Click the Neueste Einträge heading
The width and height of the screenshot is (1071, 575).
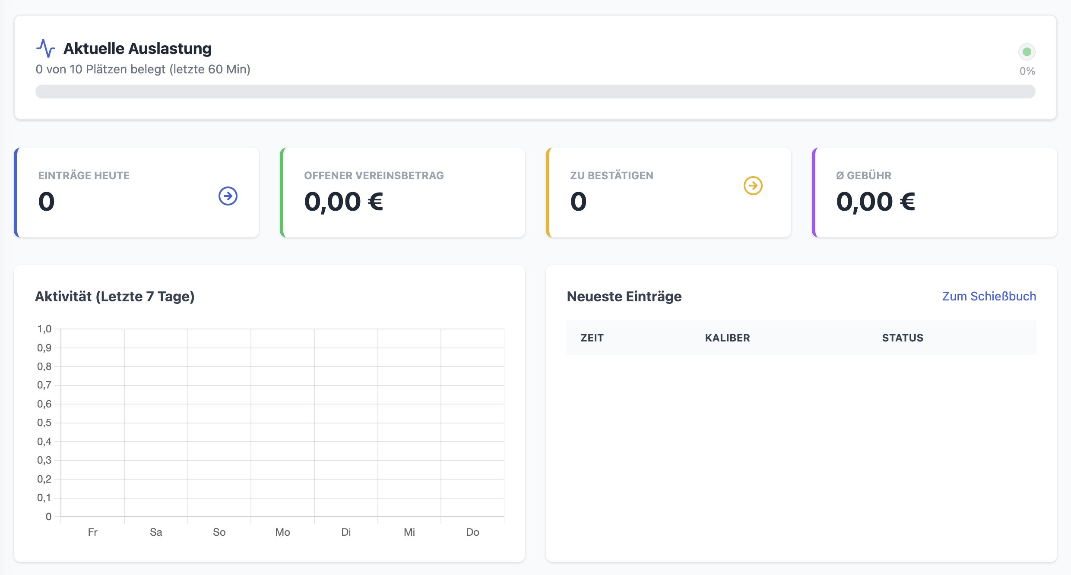point(624,296)
